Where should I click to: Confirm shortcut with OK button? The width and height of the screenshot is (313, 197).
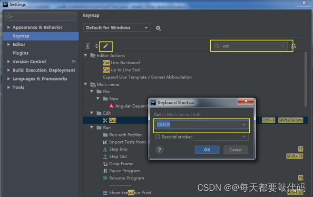207,150
